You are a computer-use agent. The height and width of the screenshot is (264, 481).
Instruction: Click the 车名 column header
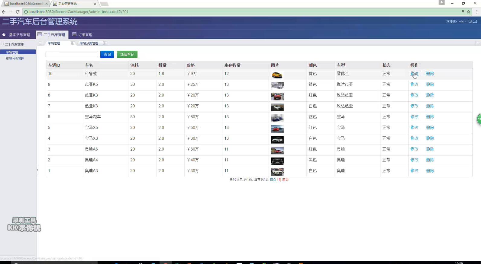pyautogui.click(x=89, y=65)
